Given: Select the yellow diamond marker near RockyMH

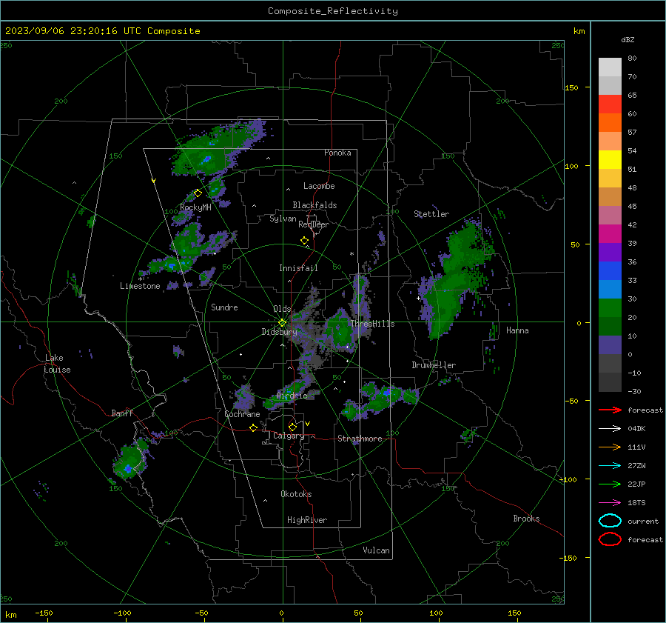Looking at the screenshot, I should point(198,193).
